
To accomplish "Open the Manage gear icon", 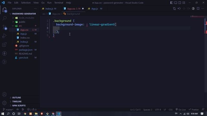I will [x=4, y=103].
